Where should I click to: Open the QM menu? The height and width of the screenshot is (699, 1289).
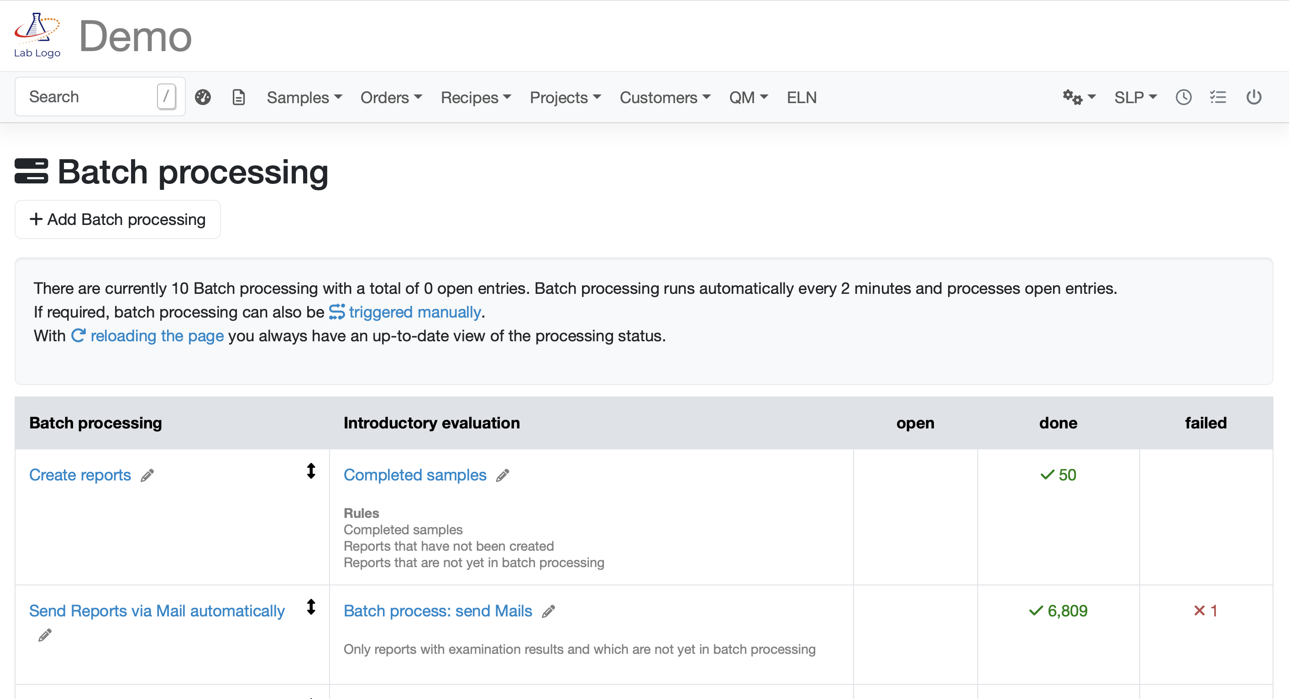tap(748, 97)
